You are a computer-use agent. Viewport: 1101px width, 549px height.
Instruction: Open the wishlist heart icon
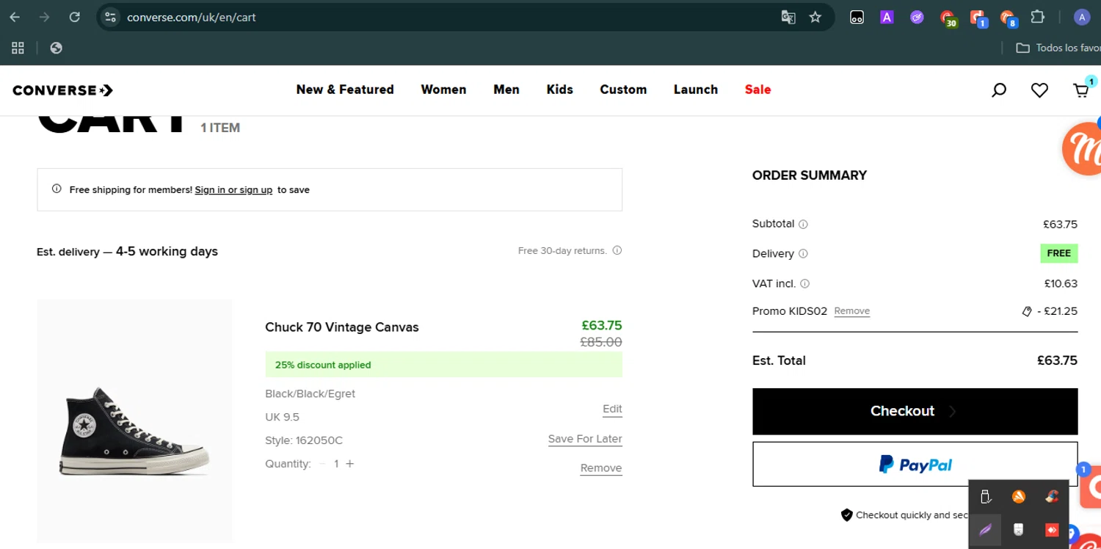pos(1039,90)
